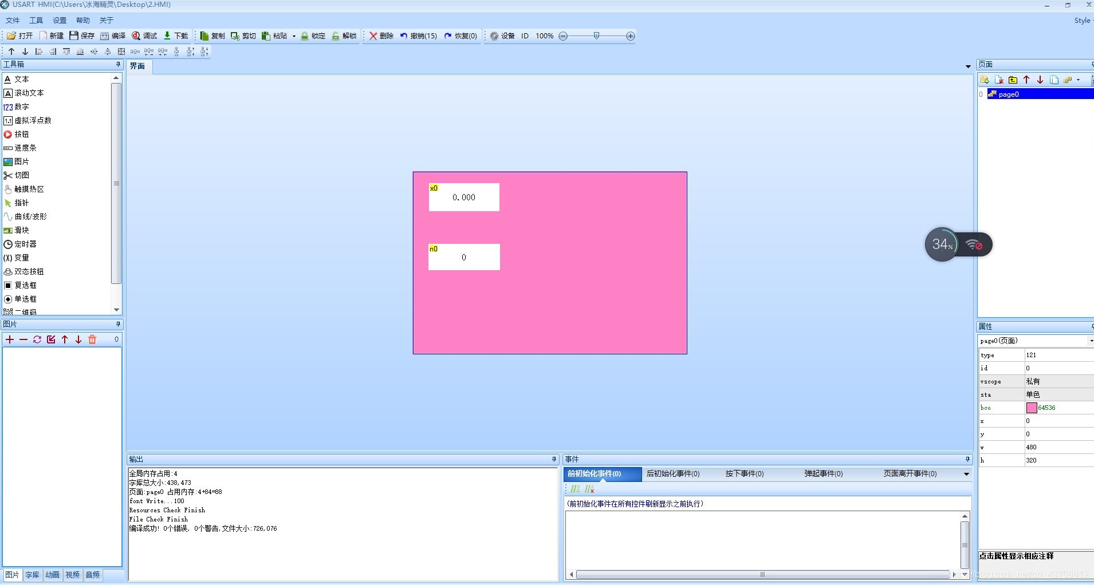This screenshot has width=1094, height=585.
Task: Click the send-backward down arrow in the alignment toolbar
Action: click(25, 52)
